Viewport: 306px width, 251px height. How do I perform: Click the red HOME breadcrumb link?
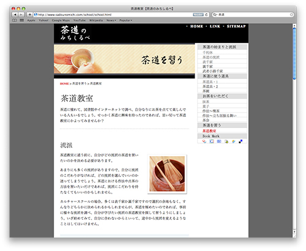(x=64, y=84)
